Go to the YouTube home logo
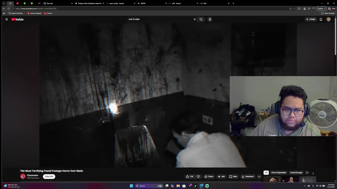The image size is (337, 189). 17,19
